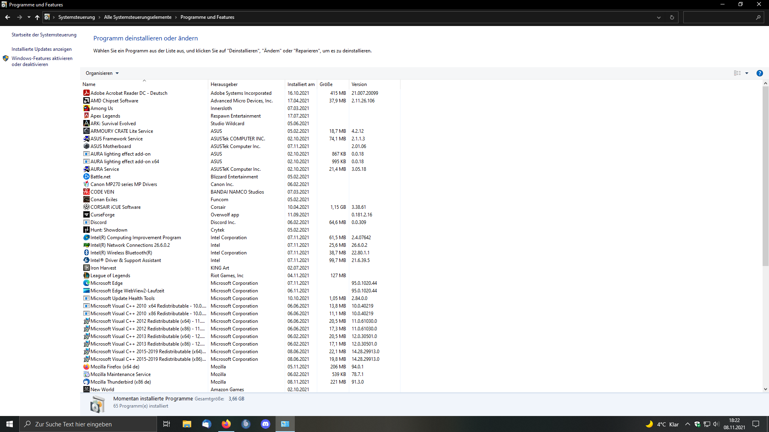Screen dimensions: 769x432
Task: Open Installierte Updates anzeigen link
Action: [42, 49]
